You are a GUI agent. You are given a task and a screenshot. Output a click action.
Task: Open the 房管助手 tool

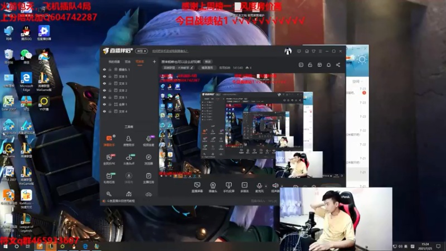129,141
